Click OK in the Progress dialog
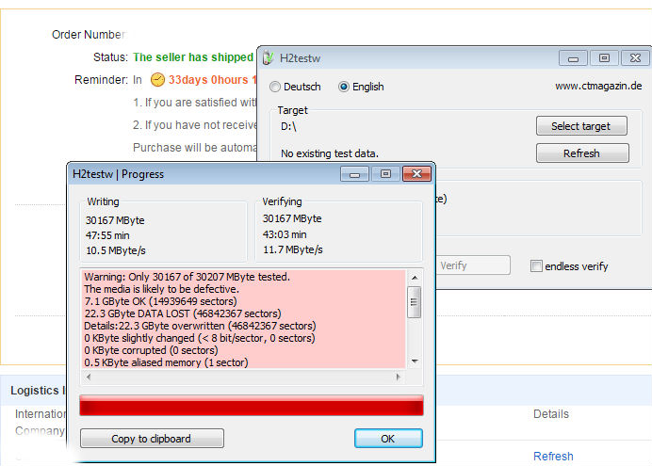 coord(388,439)
